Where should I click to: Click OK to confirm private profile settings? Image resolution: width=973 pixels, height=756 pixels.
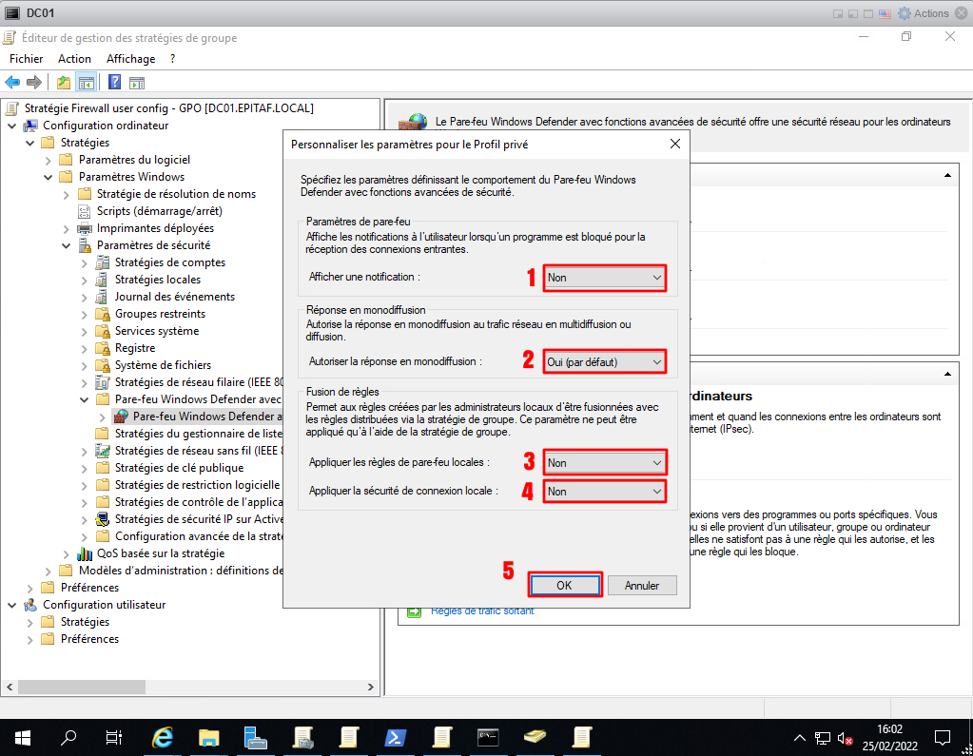tap(564, 585)
